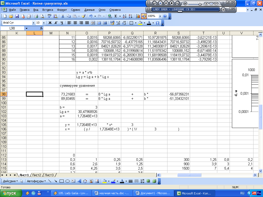Click the formula bar fx insert function button
263x197 pixels.
click(x=41, y=28)
